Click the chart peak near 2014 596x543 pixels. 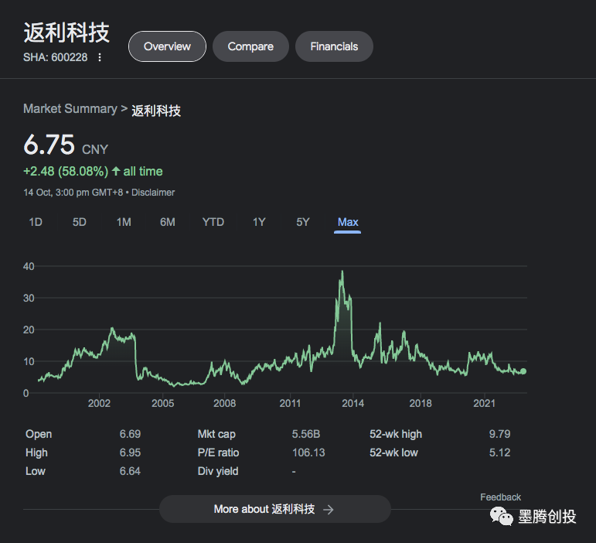342,271
